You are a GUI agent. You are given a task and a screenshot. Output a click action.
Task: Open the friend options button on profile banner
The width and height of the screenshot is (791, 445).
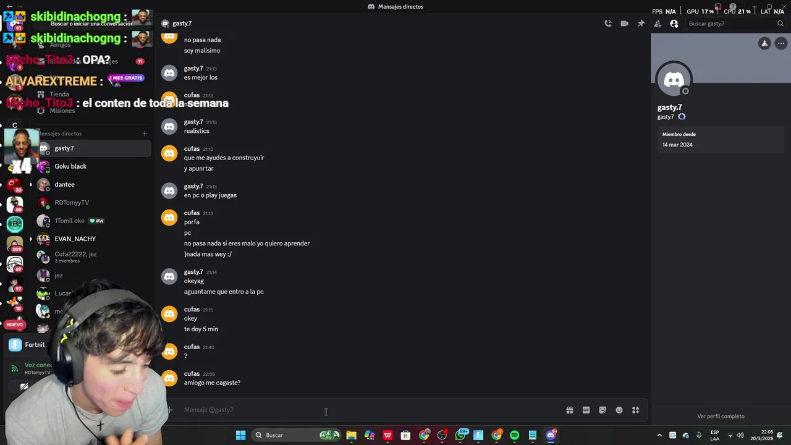tap(764, 43)
